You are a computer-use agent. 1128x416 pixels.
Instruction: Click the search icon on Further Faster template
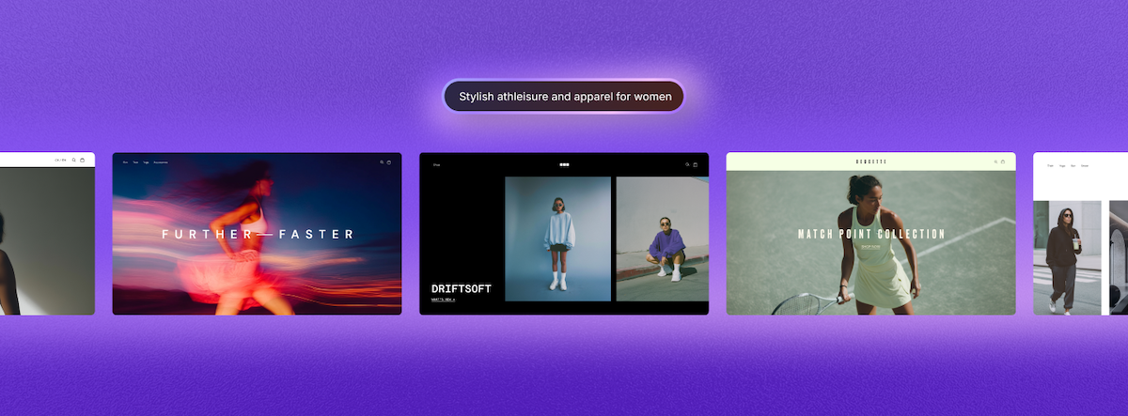[382, 162]
